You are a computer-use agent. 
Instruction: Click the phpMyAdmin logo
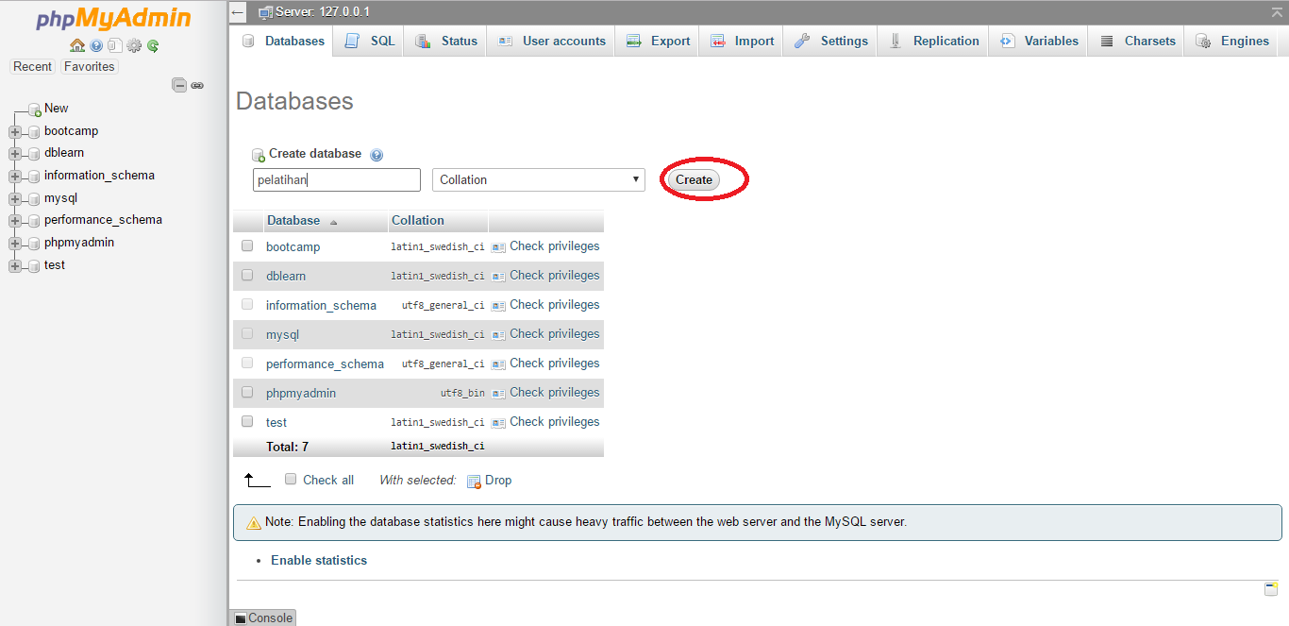pyautogui.click(x=113, y=19)
